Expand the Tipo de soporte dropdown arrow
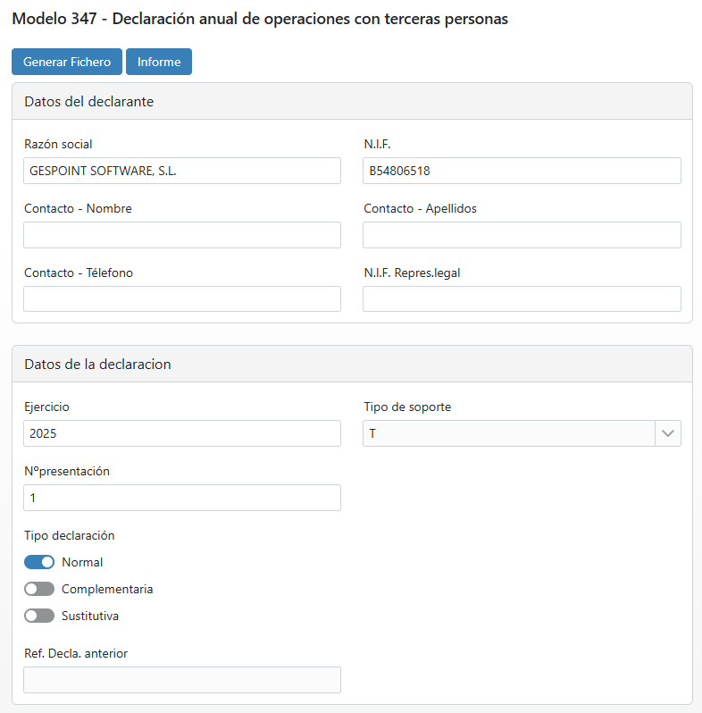 (668, 433)
